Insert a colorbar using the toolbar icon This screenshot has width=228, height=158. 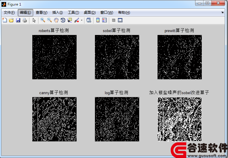98,20
